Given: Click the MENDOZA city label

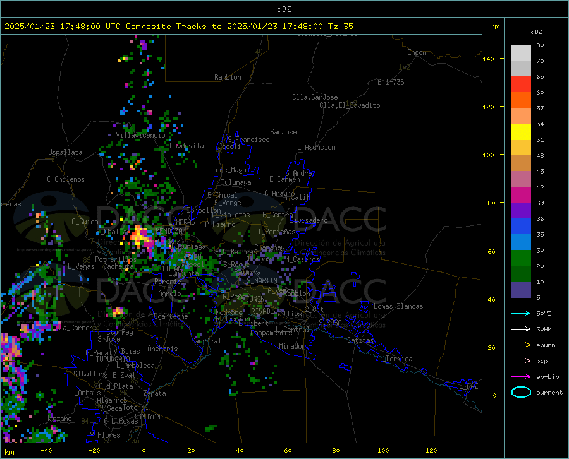Looking at the screenshot, I should (x=169, y=231).
